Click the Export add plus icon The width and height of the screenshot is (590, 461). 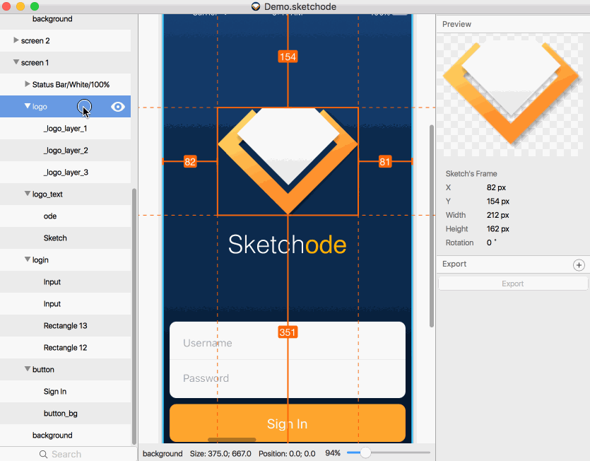tap(579, 264)
